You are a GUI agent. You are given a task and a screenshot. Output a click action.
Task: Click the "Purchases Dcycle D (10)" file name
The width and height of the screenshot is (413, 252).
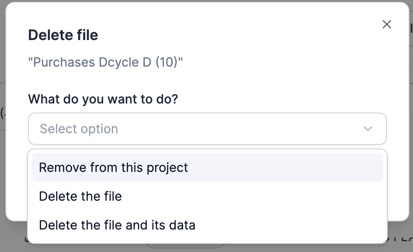(106, 62)
